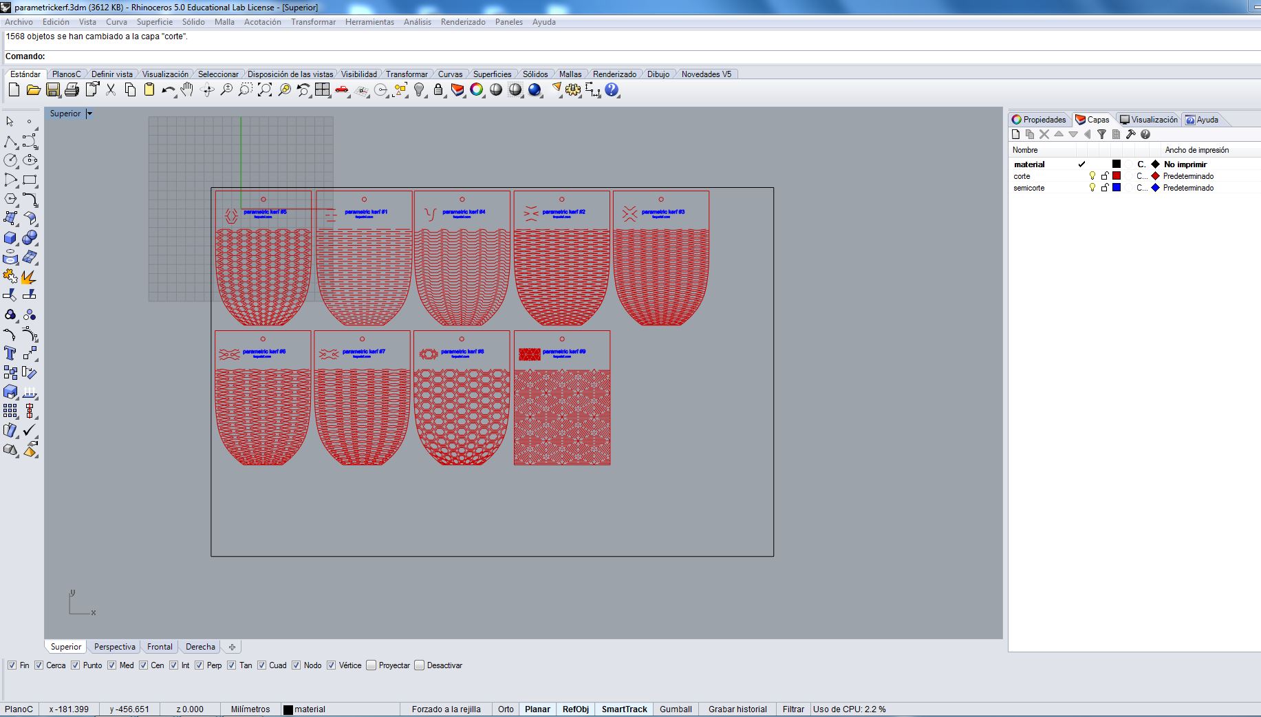Save the model with the floppy disk icon
This screenshot has height=717, width=1261.
[x=52, y=90]
